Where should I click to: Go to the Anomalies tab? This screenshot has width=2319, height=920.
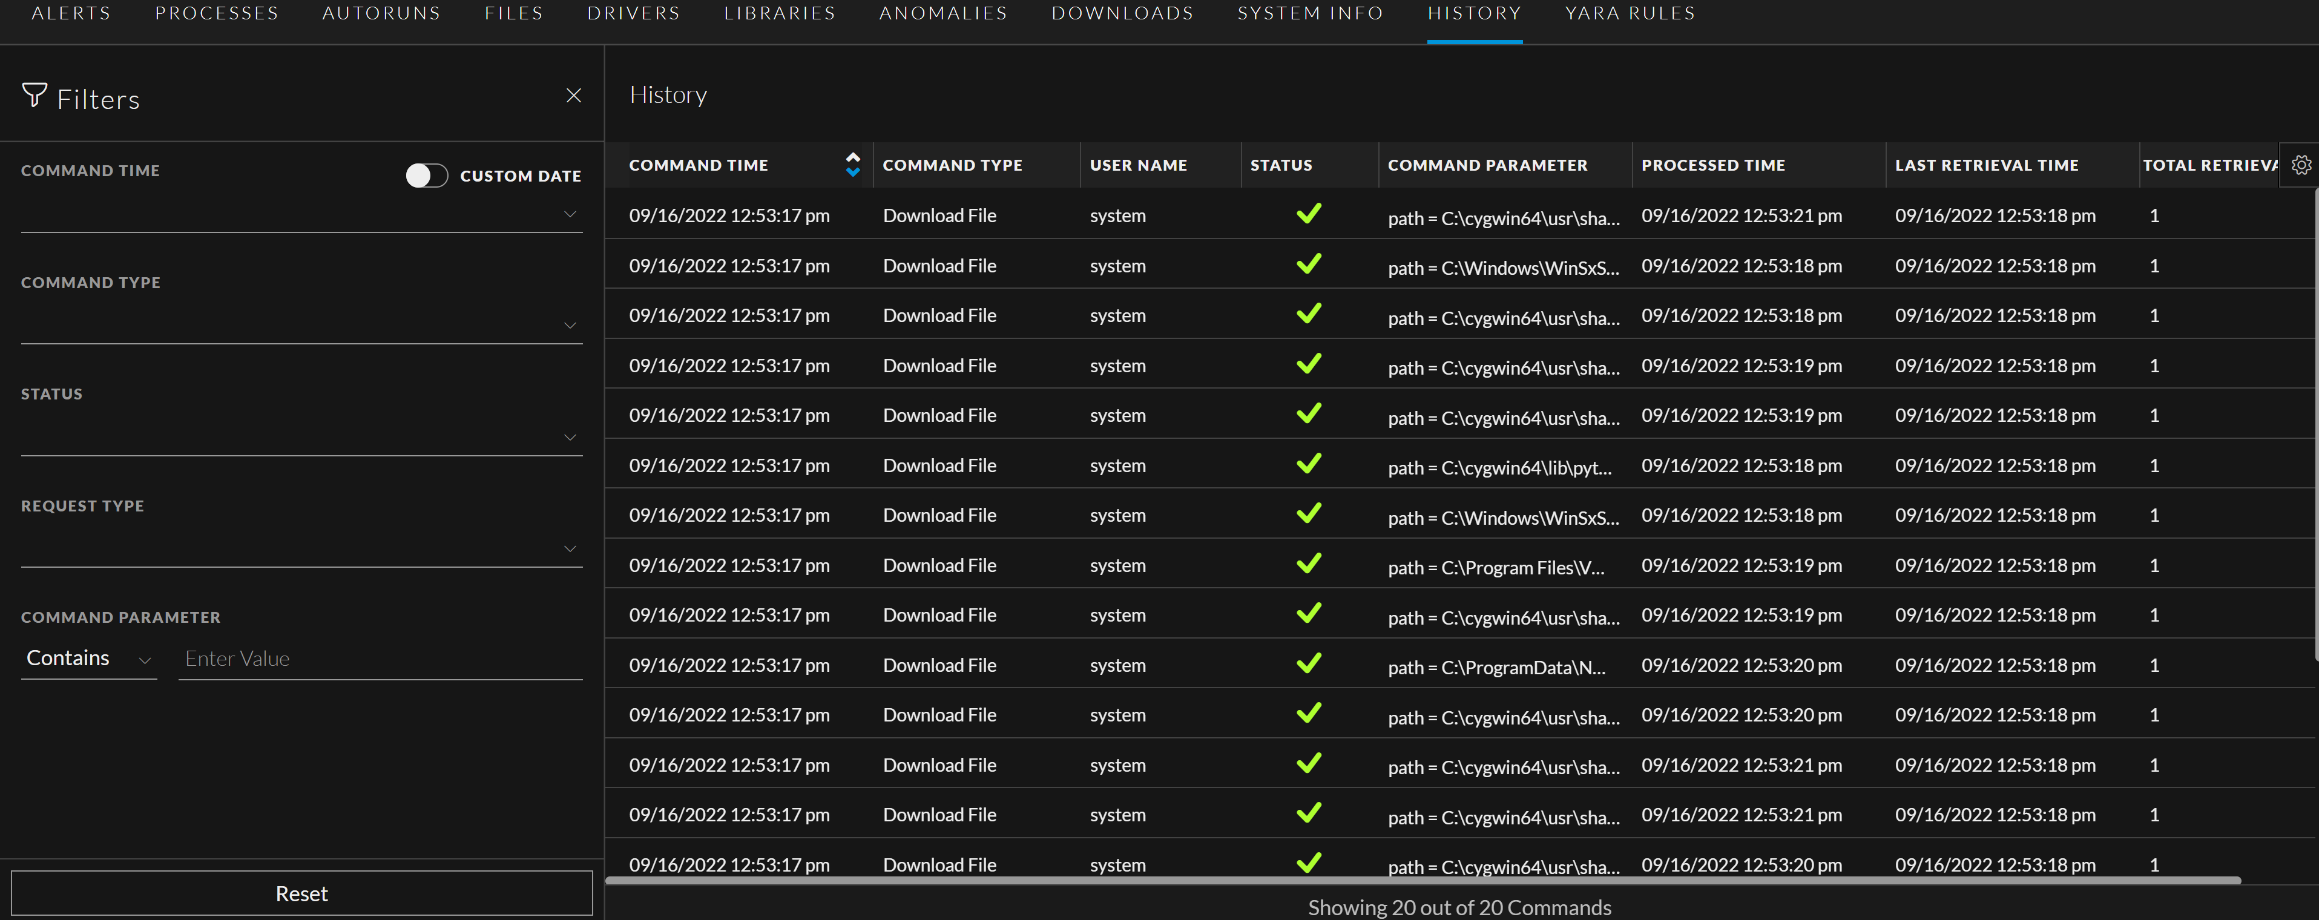[x=942, y=13]
